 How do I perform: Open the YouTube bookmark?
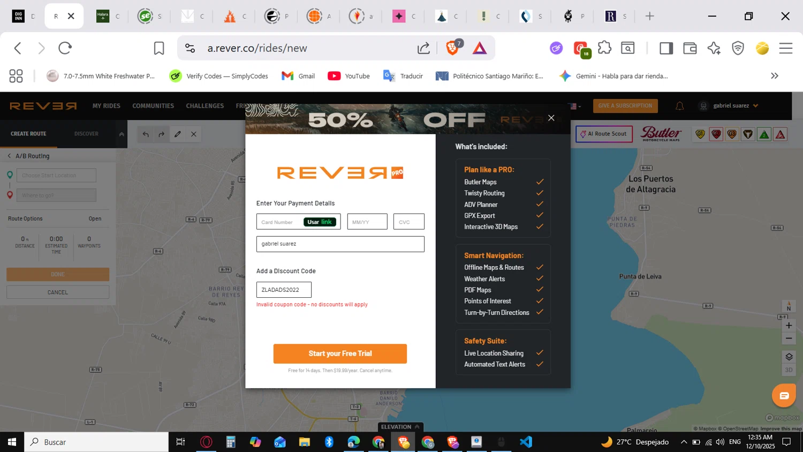pyautogui.click(x=349, y=76)
